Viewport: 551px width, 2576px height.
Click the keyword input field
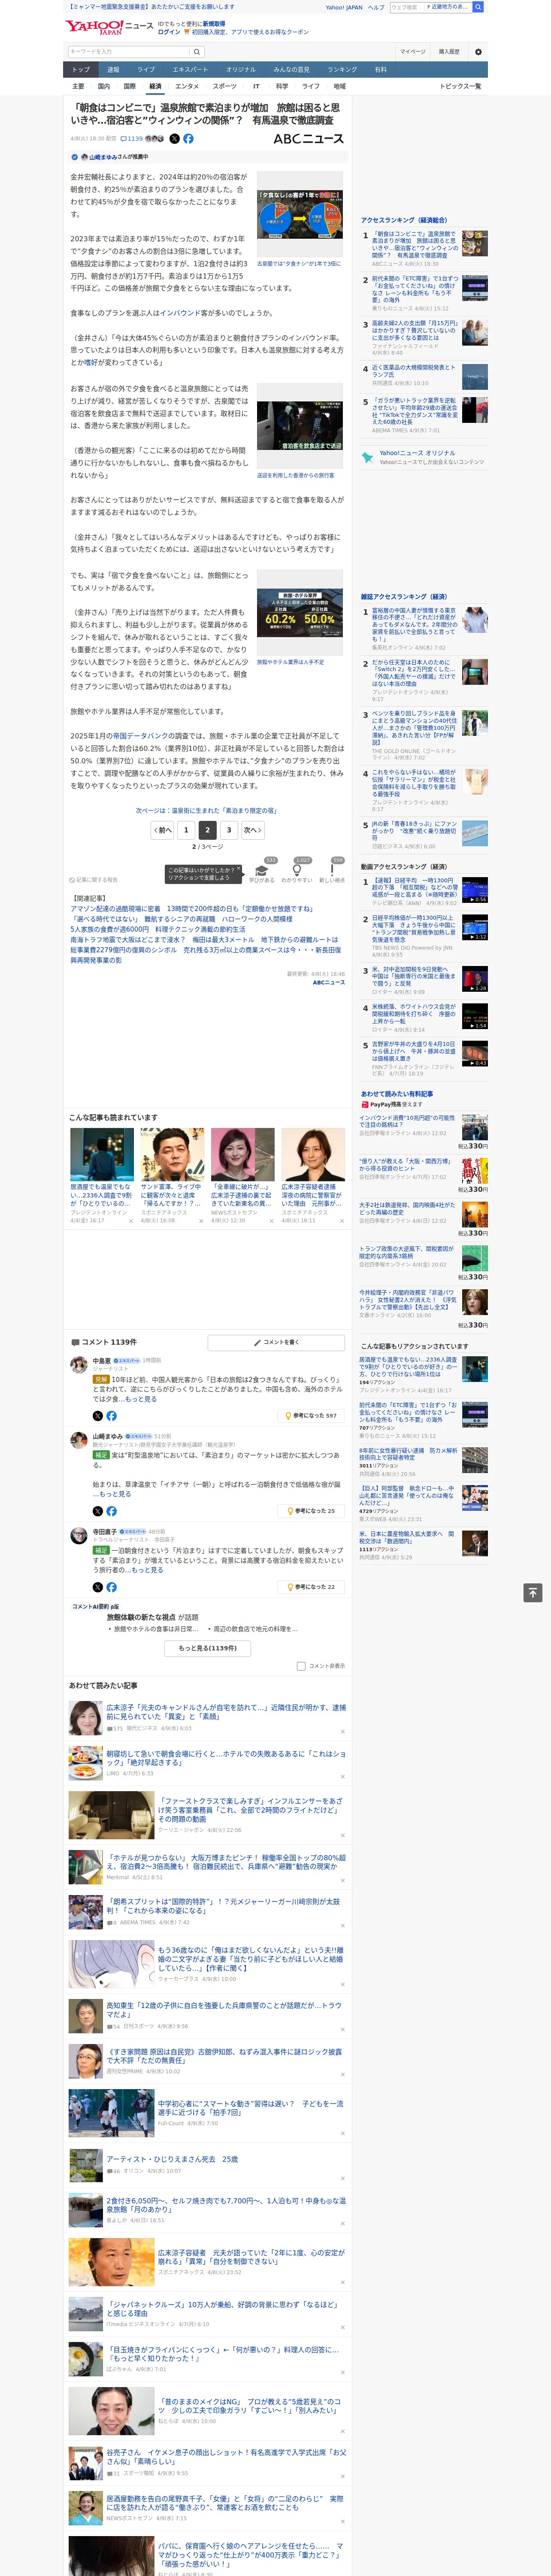point(129,51)
